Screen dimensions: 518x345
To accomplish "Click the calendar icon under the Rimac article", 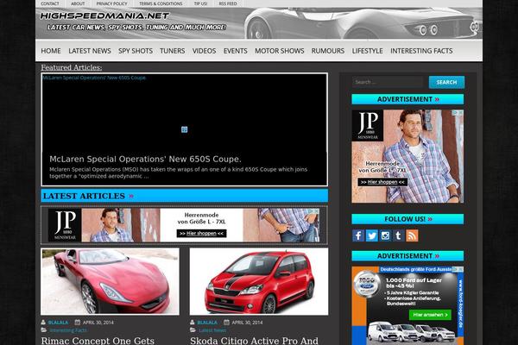I will pos(78,323).
